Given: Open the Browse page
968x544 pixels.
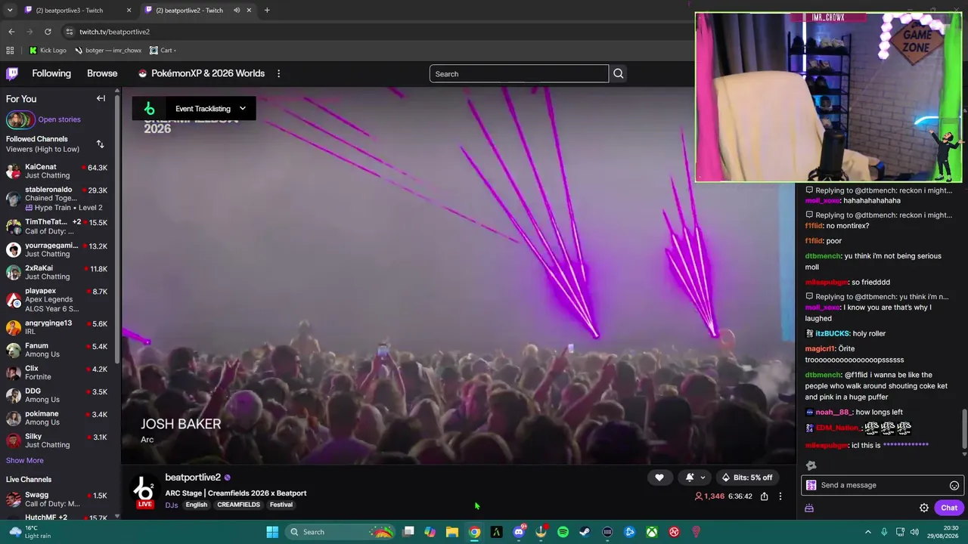Looking at the screenshot, I should click(102, 73).
